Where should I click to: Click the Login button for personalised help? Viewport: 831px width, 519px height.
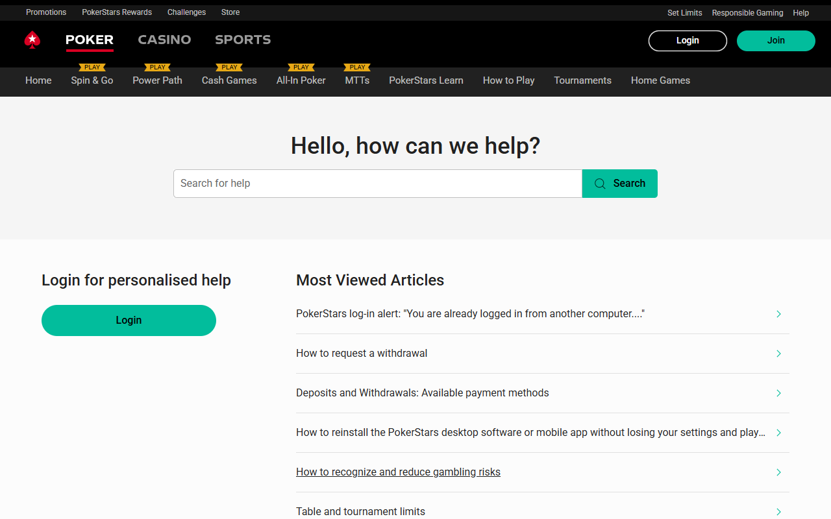129,320
